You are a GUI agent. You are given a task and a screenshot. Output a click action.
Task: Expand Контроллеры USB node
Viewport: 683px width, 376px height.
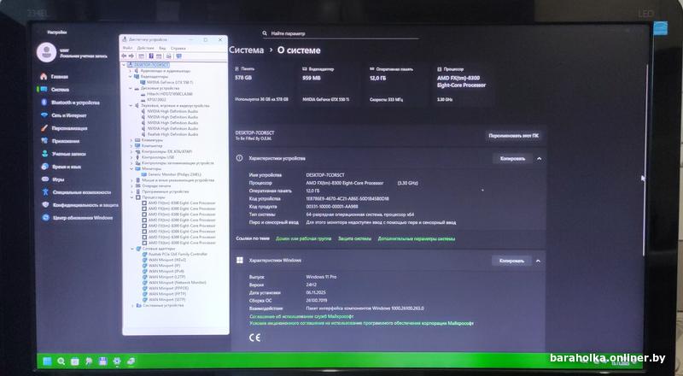(x=131, y=157)
